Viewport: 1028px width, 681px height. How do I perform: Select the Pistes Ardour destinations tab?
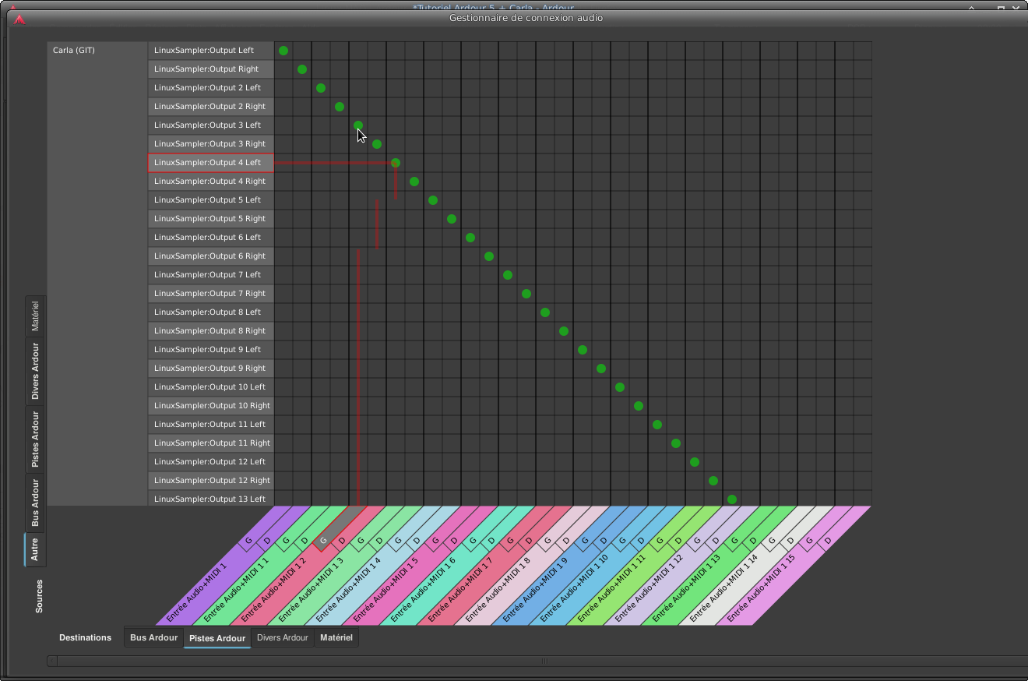(x=217, y=638)
